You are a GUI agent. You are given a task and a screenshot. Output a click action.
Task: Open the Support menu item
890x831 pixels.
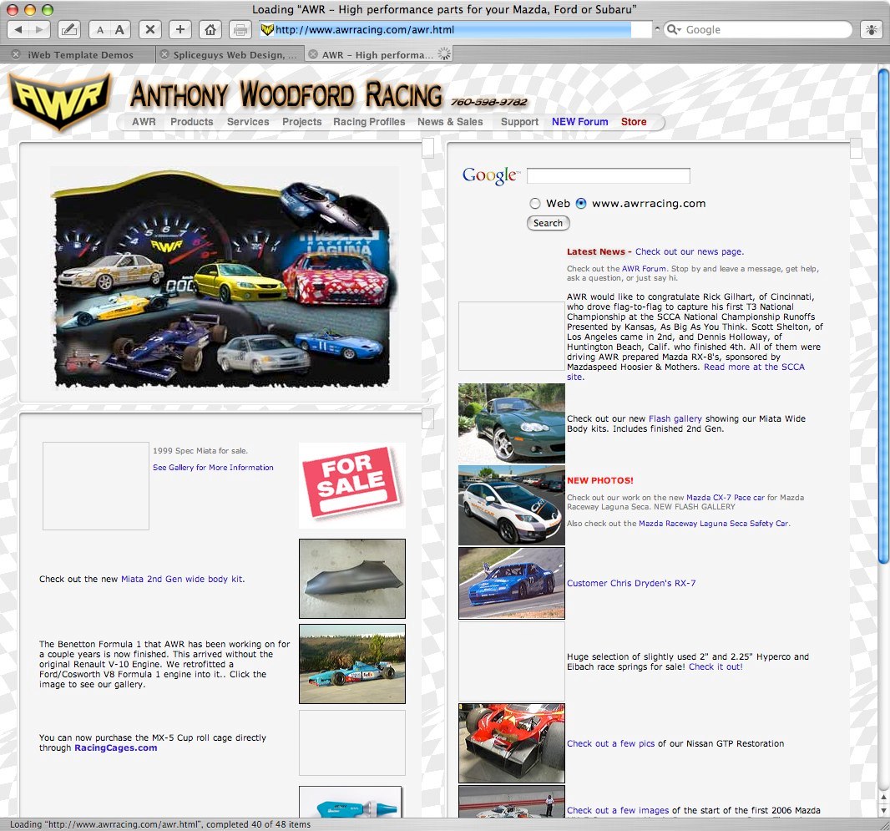click(519, 121)
